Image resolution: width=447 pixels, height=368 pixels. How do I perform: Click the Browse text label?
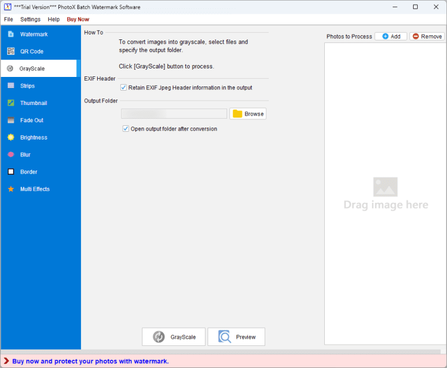click(254, 114)
